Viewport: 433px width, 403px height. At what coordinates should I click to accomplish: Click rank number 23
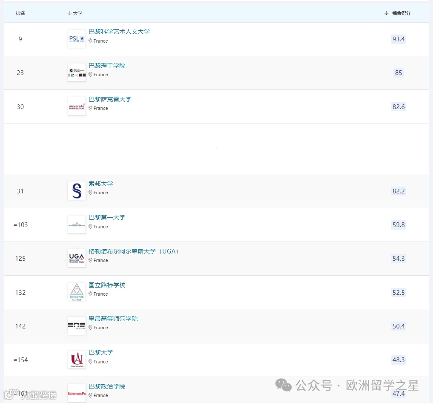[20, 73]
